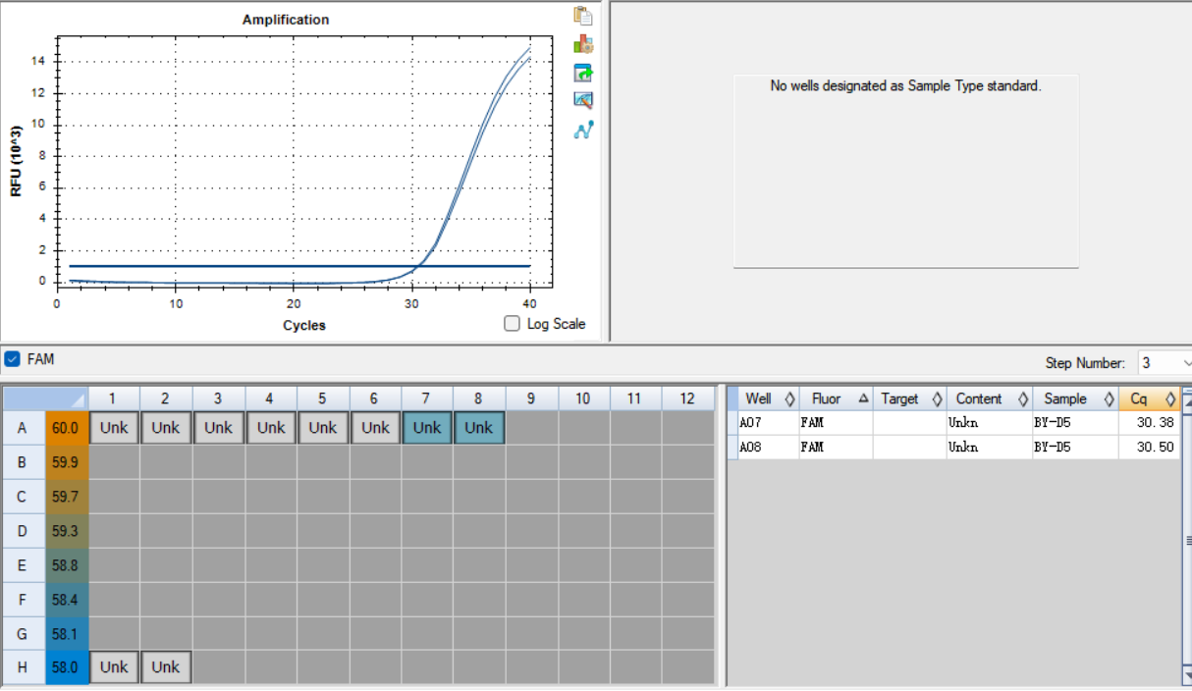Select plate column header 8
The height and width of the screenshot is (691, 1192).
click(479, 399)
